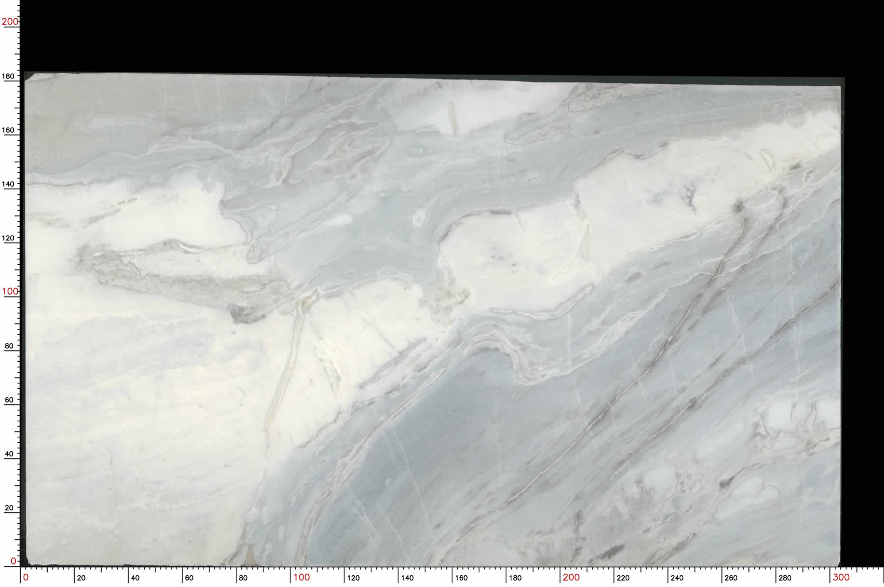Select the 140 mark on vertical ruler
884x587 pixels.
coord(9,184)
